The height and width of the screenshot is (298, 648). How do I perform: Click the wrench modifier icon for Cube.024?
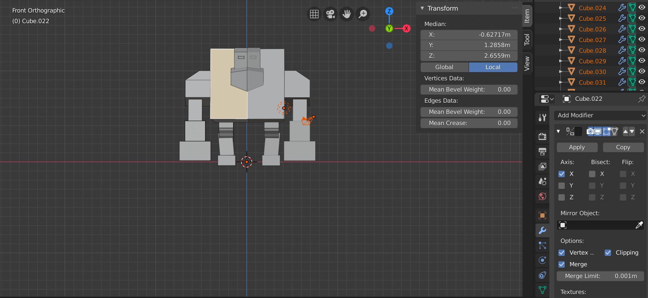coord(622,8)
